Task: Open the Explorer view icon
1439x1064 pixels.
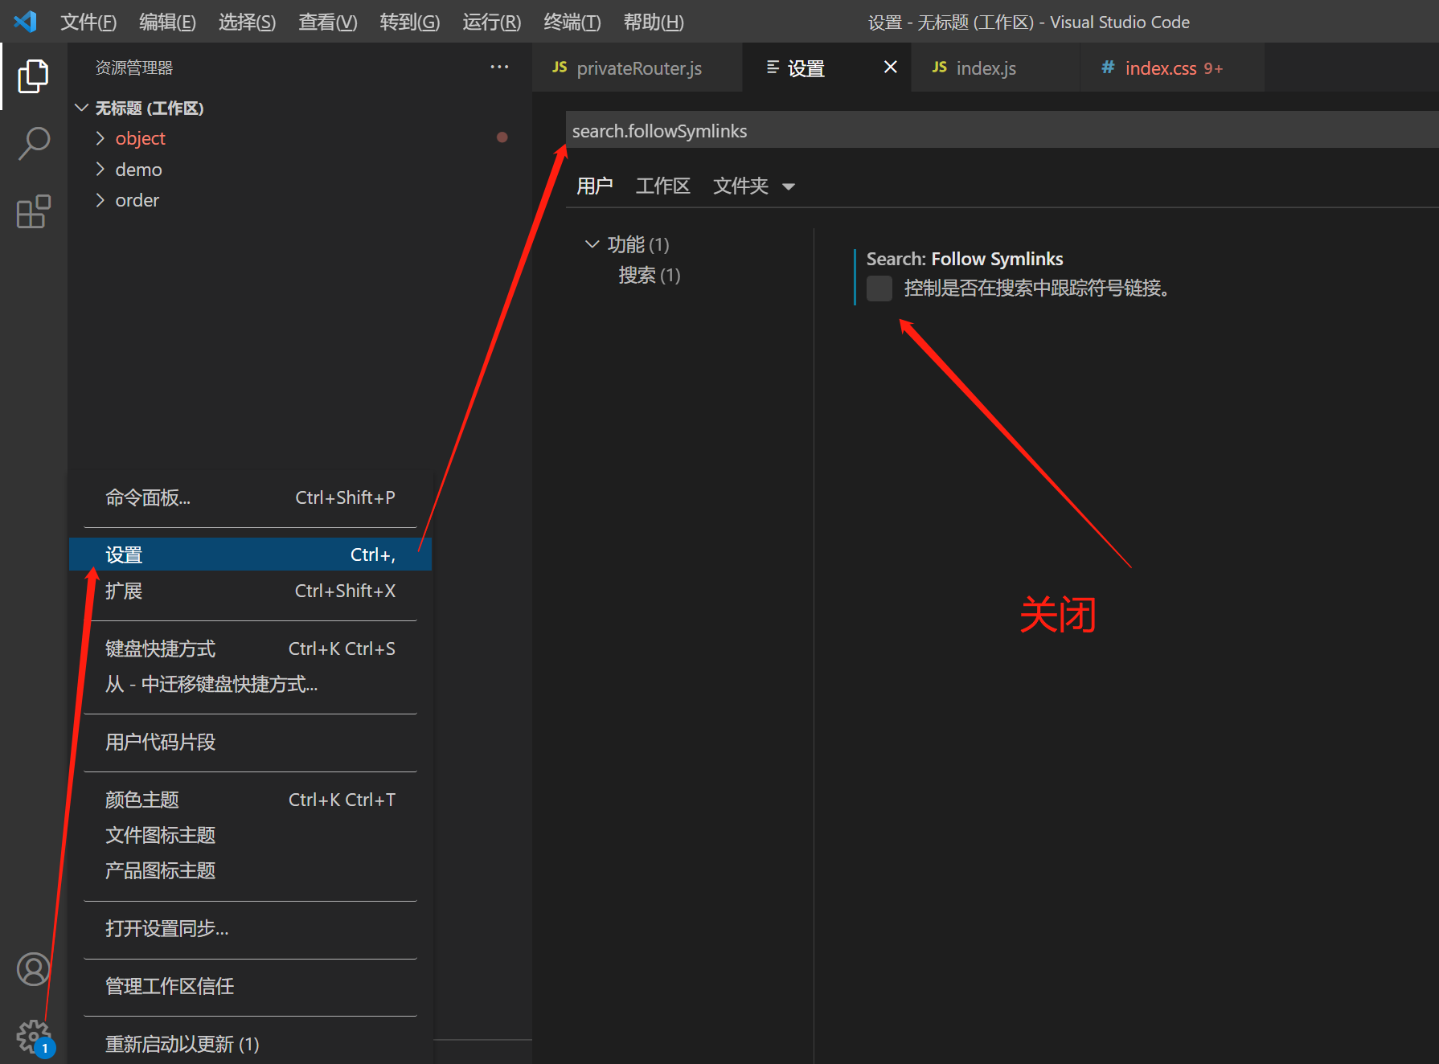Action: pyautogui.click(x=32, y=76)
